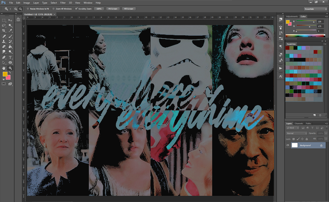The width and height of the screenshot is (329, 202).
Task: Toggle lock image pixels brush icon
Action: tap(298, 139)
